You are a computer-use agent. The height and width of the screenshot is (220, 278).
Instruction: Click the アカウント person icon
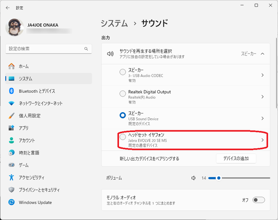(x=12, y=140)
